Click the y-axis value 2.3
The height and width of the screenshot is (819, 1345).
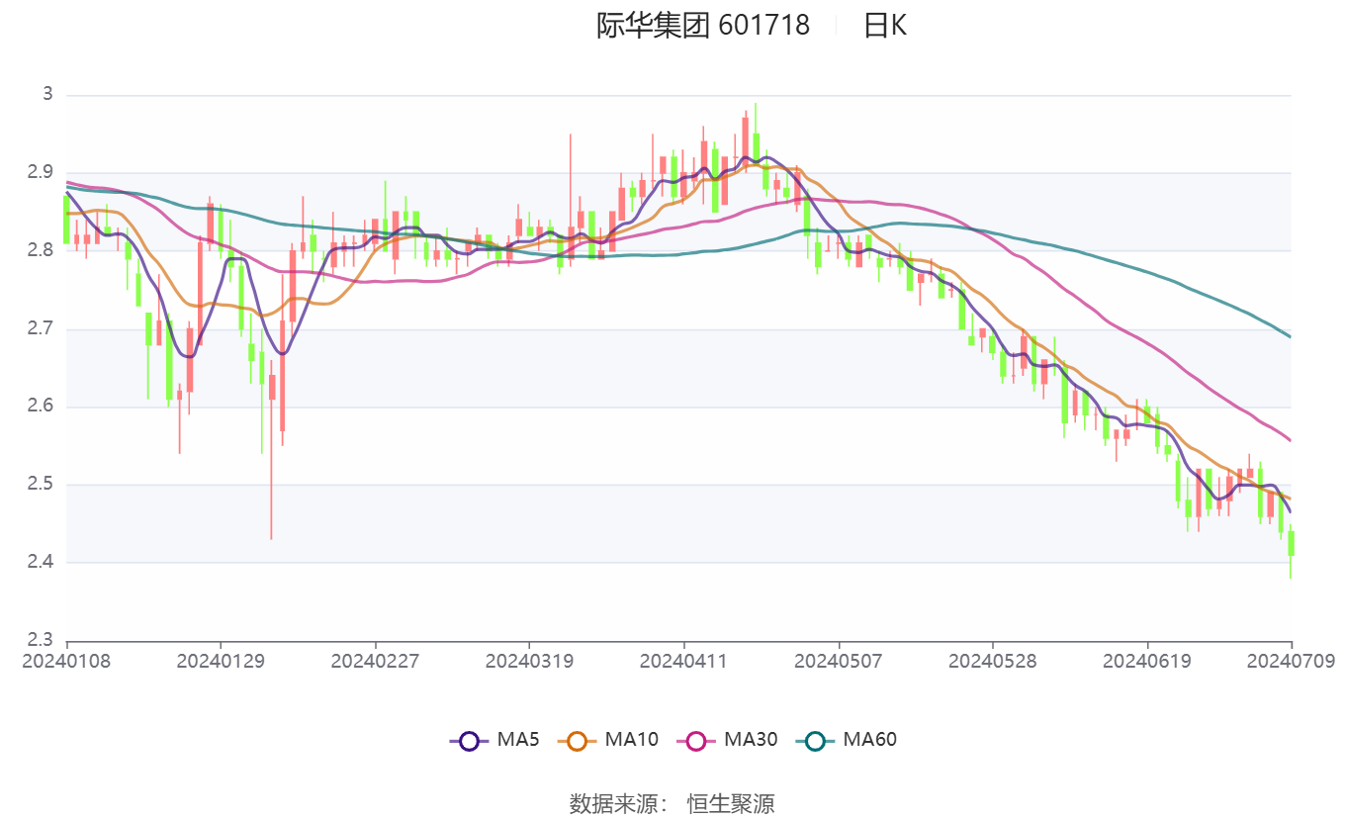pos(40,641)
